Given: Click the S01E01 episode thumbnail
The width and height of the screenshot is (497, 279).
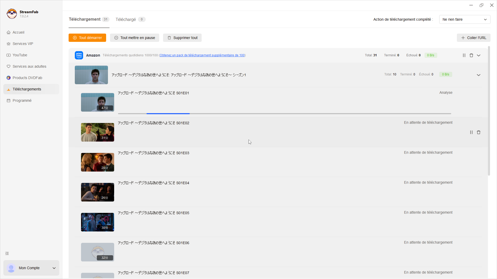Looking at the screenshot, I should pyautogui.click(x=98, y=102).
